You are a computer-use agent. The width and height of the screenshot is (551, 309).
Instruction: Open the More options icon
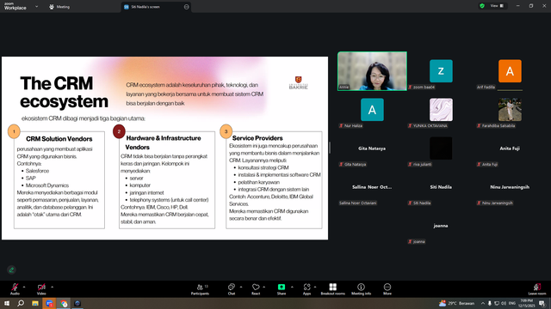(x=387, y=287)
